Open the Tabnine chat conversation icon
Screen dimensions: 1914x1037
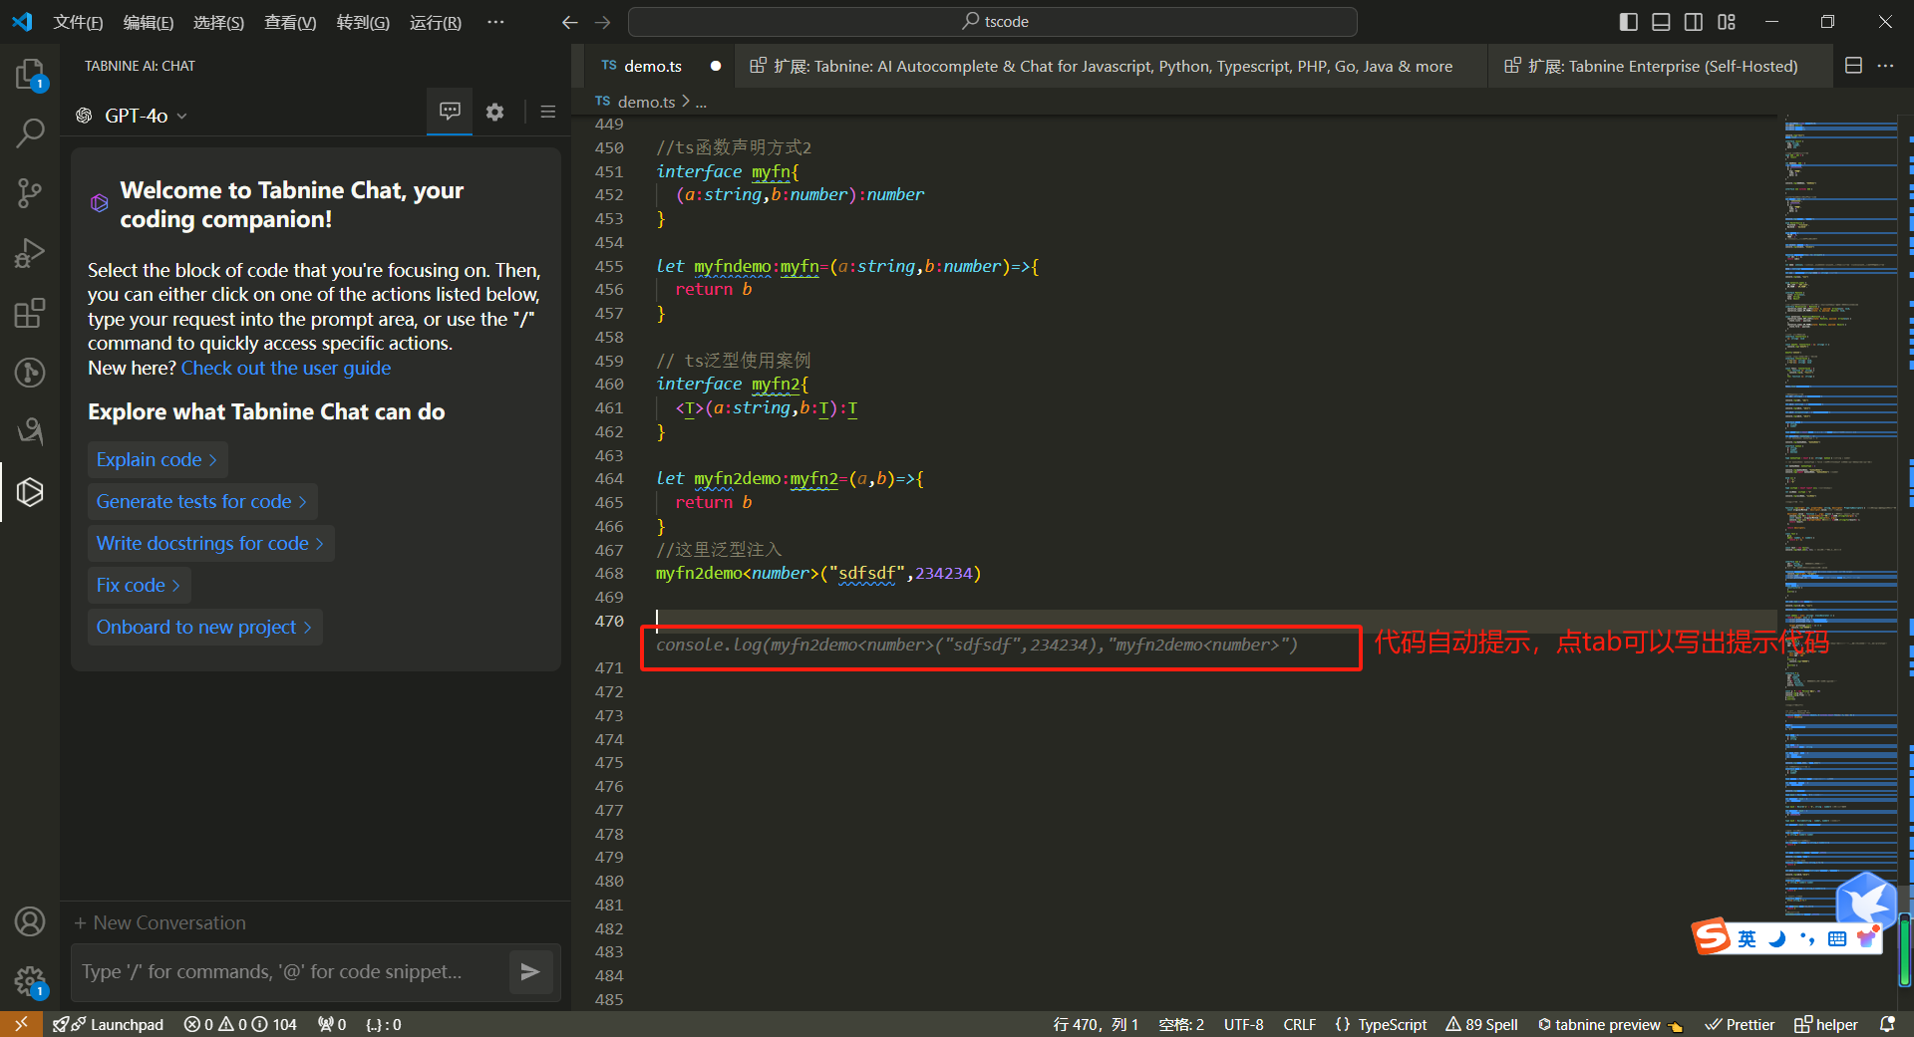(450, 112)
